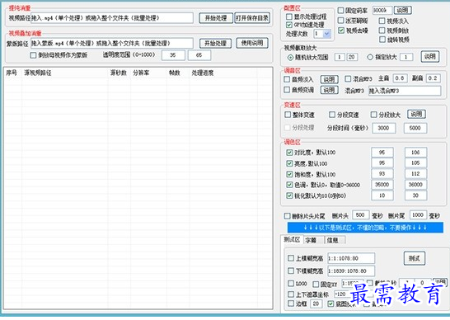The height and width of the screenshot is (320, 450).
Task: Click 开始处理 next to 蒙版路径 field
Action: point(215,44)
